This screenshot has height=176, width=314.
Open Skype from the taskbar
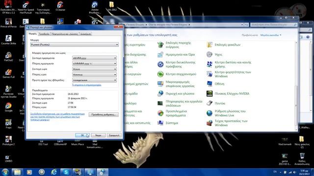tap(66, 172)
